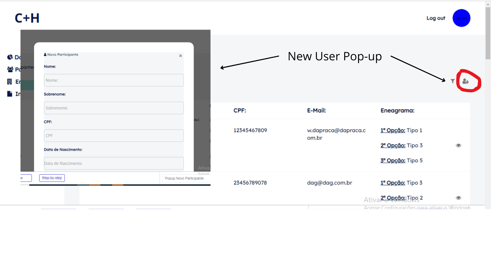Toggle eye icon for dag@dag.com.br participant

458,198
